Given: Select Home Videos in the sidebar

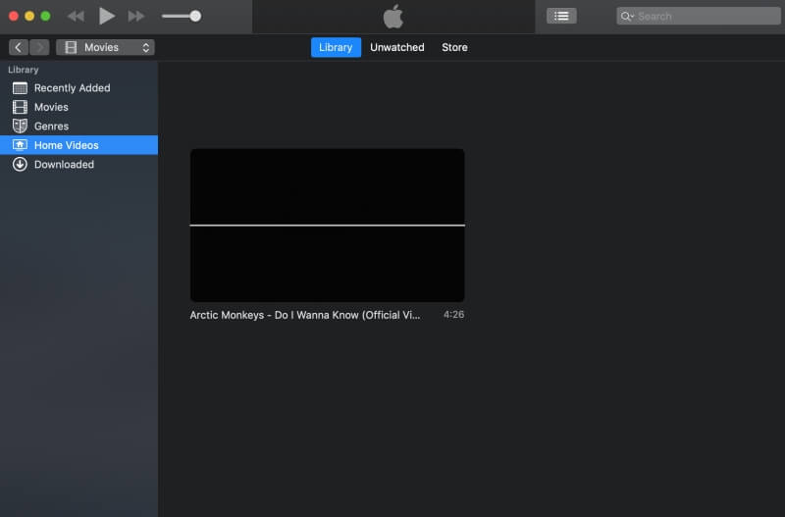Looking at the screenshot, I should 79,145.
